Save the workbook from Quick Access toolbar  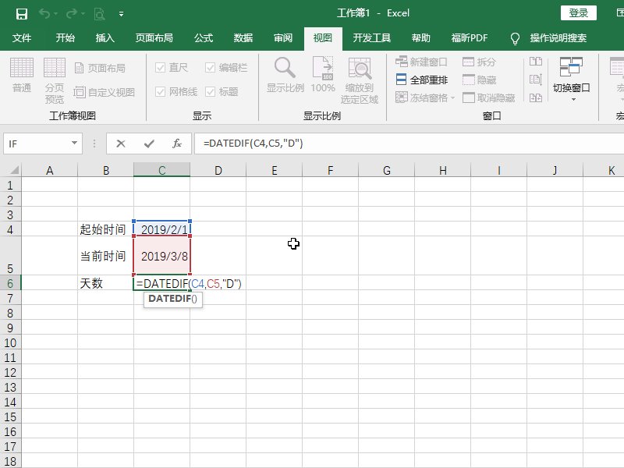click(x=19, y=13)
